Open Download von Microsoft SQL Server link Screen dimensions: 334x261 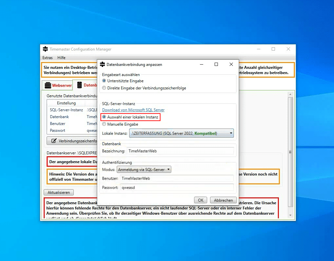point(133,110)
